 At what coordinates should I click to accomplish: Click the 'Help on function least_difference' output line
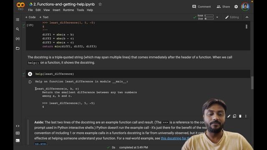coord(81,82)
